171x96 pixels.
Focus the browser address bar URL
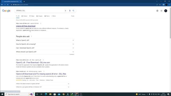coord(20,5)
